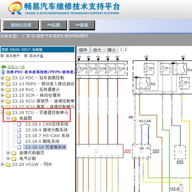The image size is (192, 192).
Task: Click splice S96 label in the diagram
Action: point(131,117)
